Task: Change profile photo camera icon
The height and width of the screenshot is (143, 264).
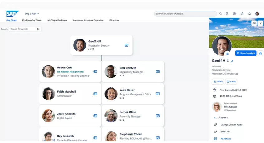Action: (x=227, y=54)
